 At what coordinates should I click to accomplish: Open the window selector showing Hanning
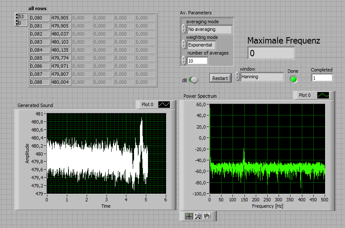[262, 77]
